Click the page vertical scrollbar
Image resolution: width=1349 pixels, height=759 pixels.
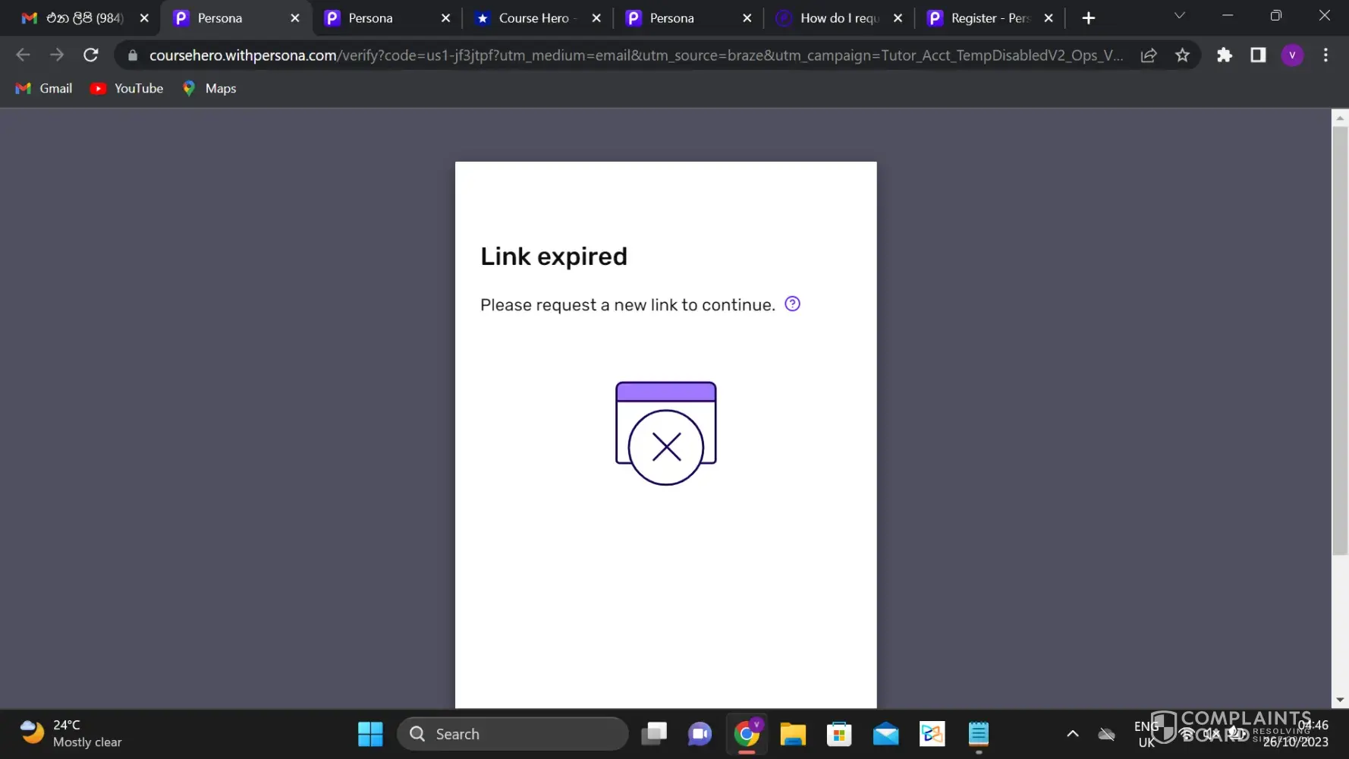(1340, 342)
